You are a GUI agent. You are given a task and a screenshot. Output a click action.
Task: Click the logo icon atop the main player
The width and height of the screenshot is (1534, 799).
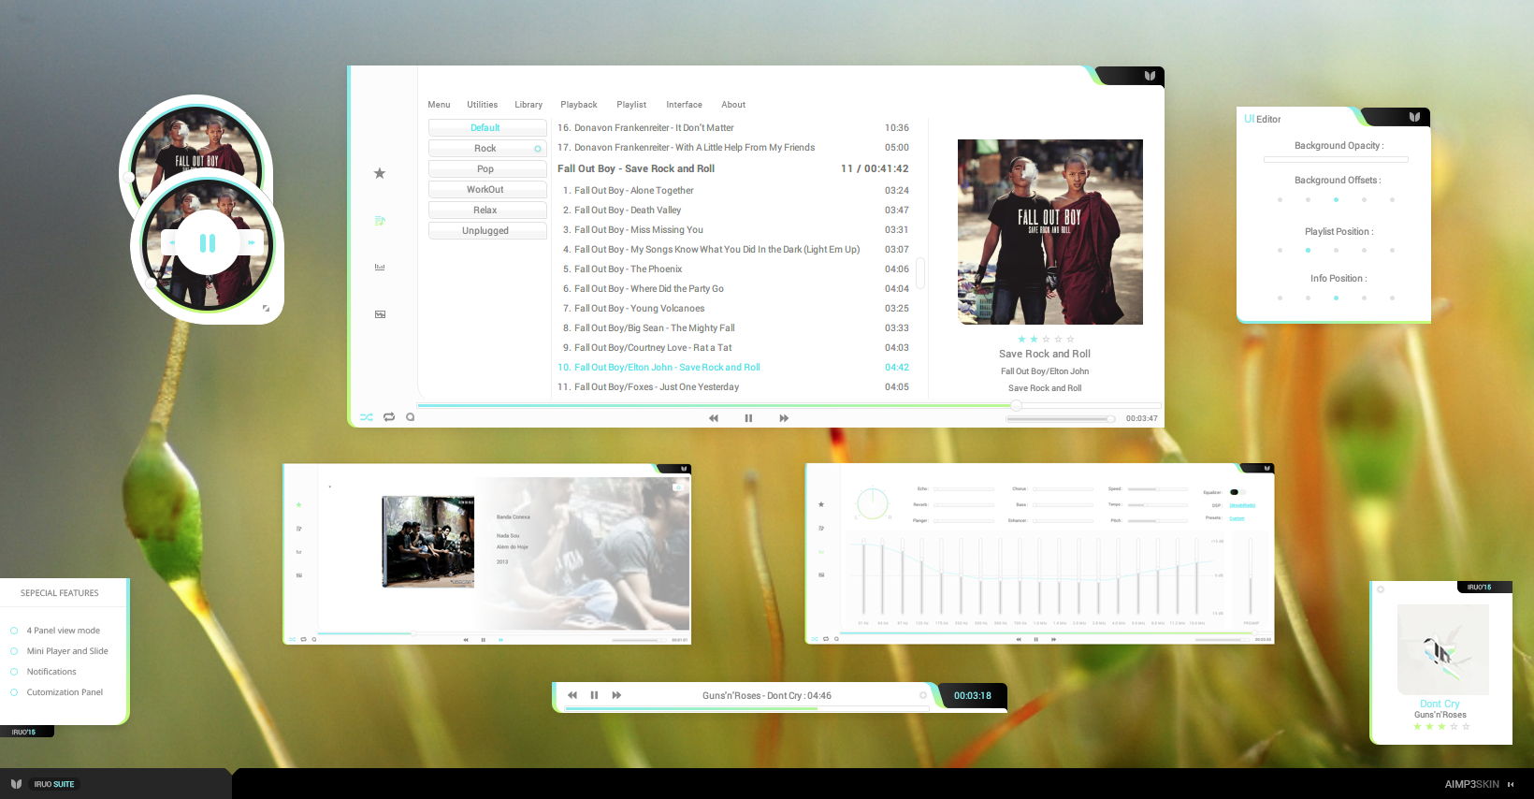(1150, 76)
